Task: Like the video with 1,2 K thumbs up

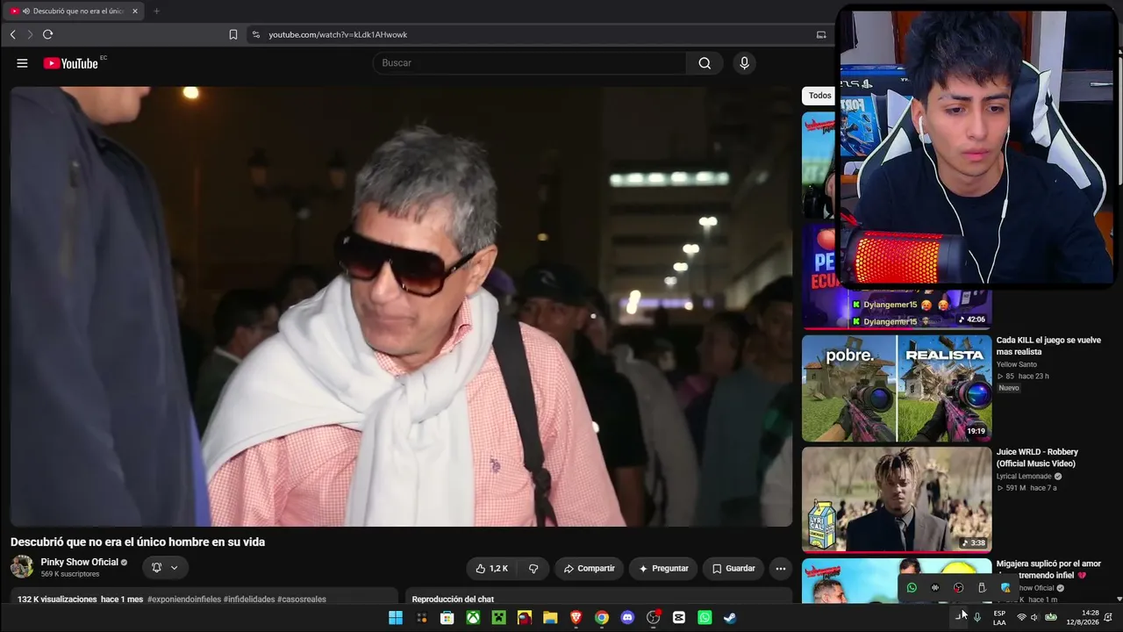Action: click(x=491, y=569)
